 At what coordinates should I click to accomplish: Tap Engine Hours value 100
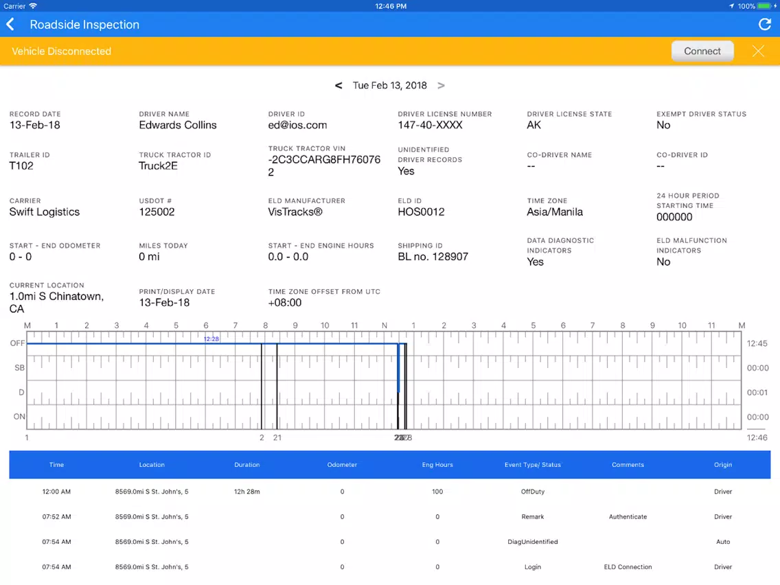tap(437, 492)
